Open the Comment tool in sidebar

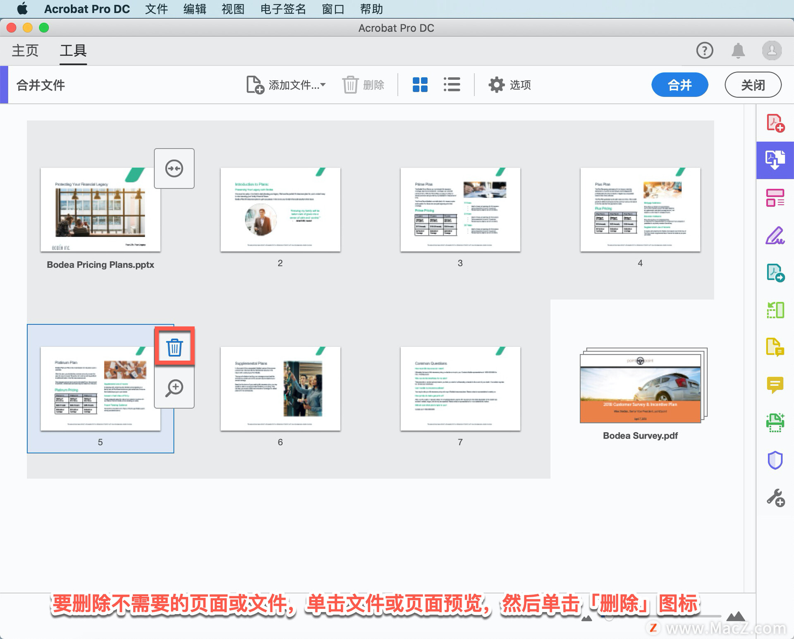coord(775,385)
